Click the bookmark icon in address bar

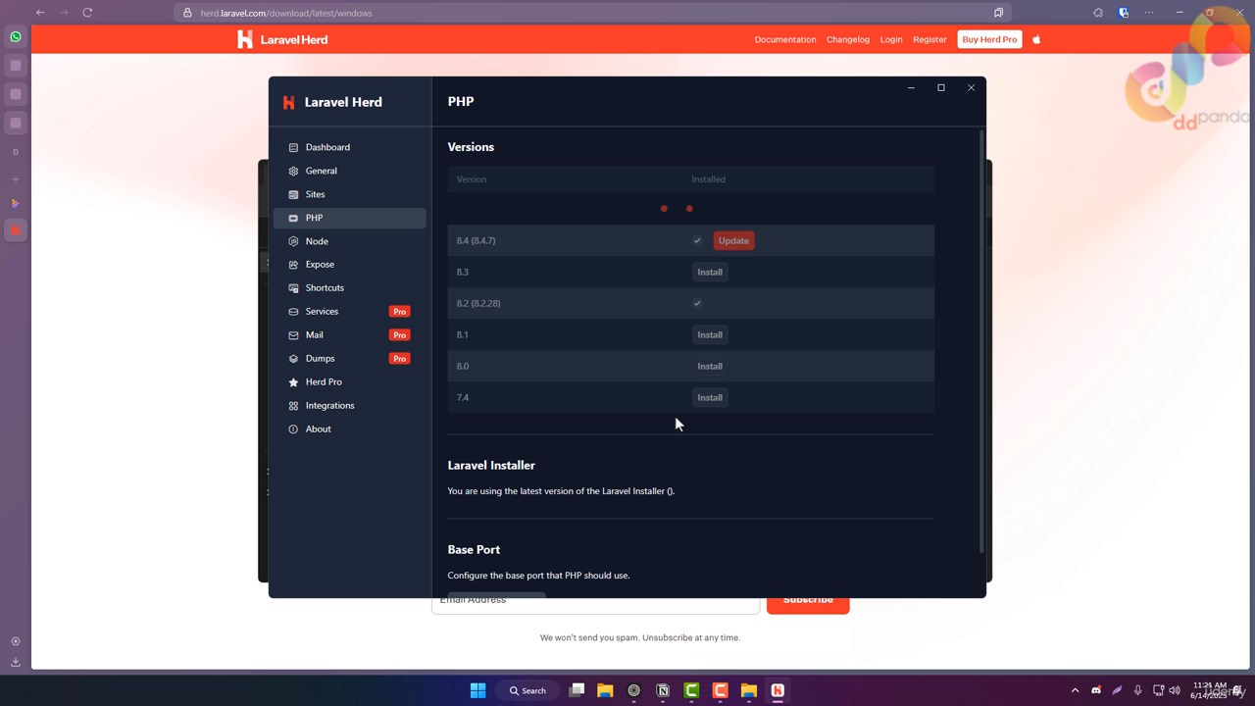coord(998,13)
